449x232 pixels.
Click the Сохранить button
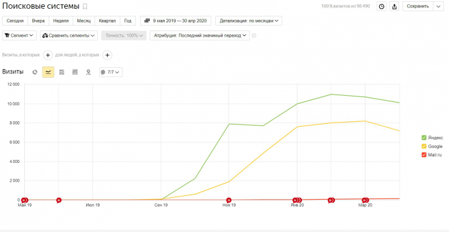click(x=418, y=6)
